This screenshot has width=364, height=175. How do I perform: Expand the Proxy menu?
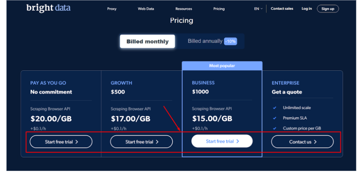pyautogui.click(x=112, y=9)
